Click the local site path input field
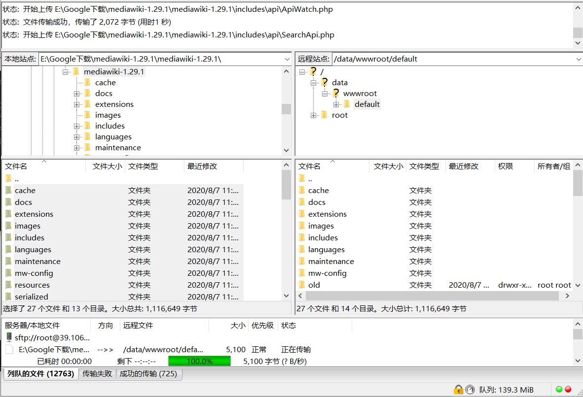The image size is (583, 397). point(161,59)
